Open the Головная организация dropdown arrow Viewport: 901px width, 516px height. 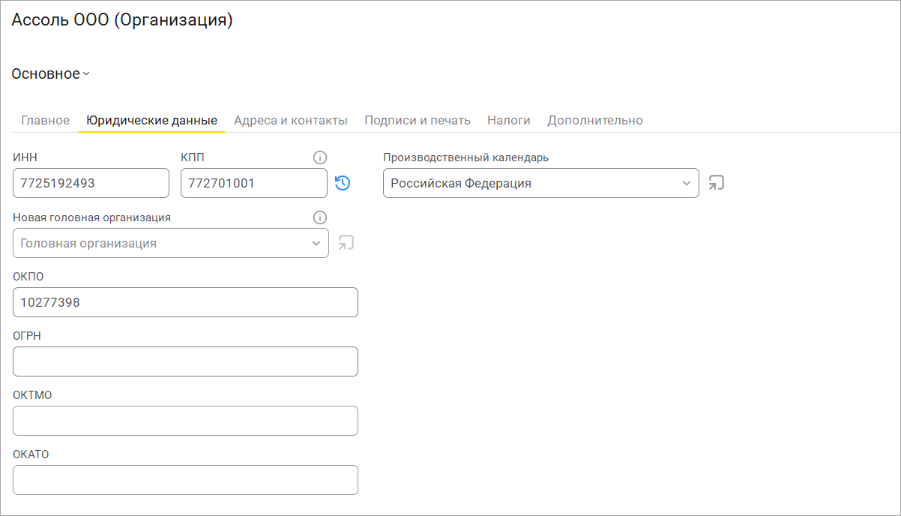click(316, 243)
